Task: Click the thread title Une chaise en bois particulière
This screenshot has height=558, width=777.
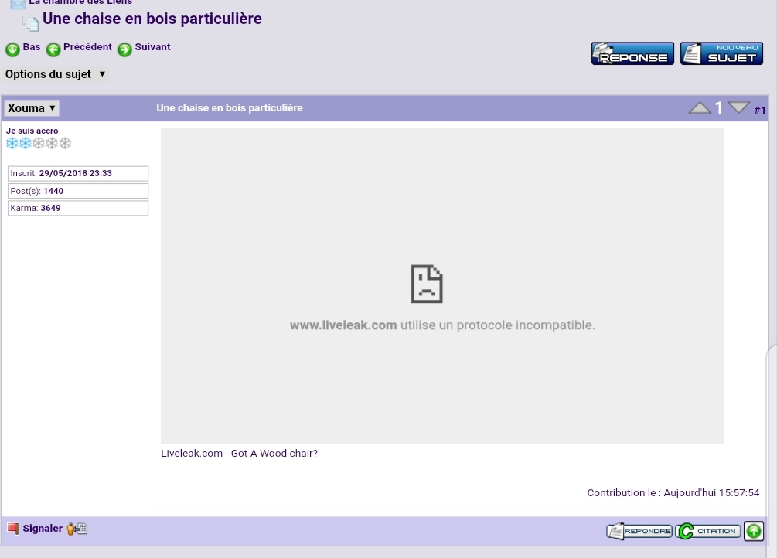Action: click(152, 19)
